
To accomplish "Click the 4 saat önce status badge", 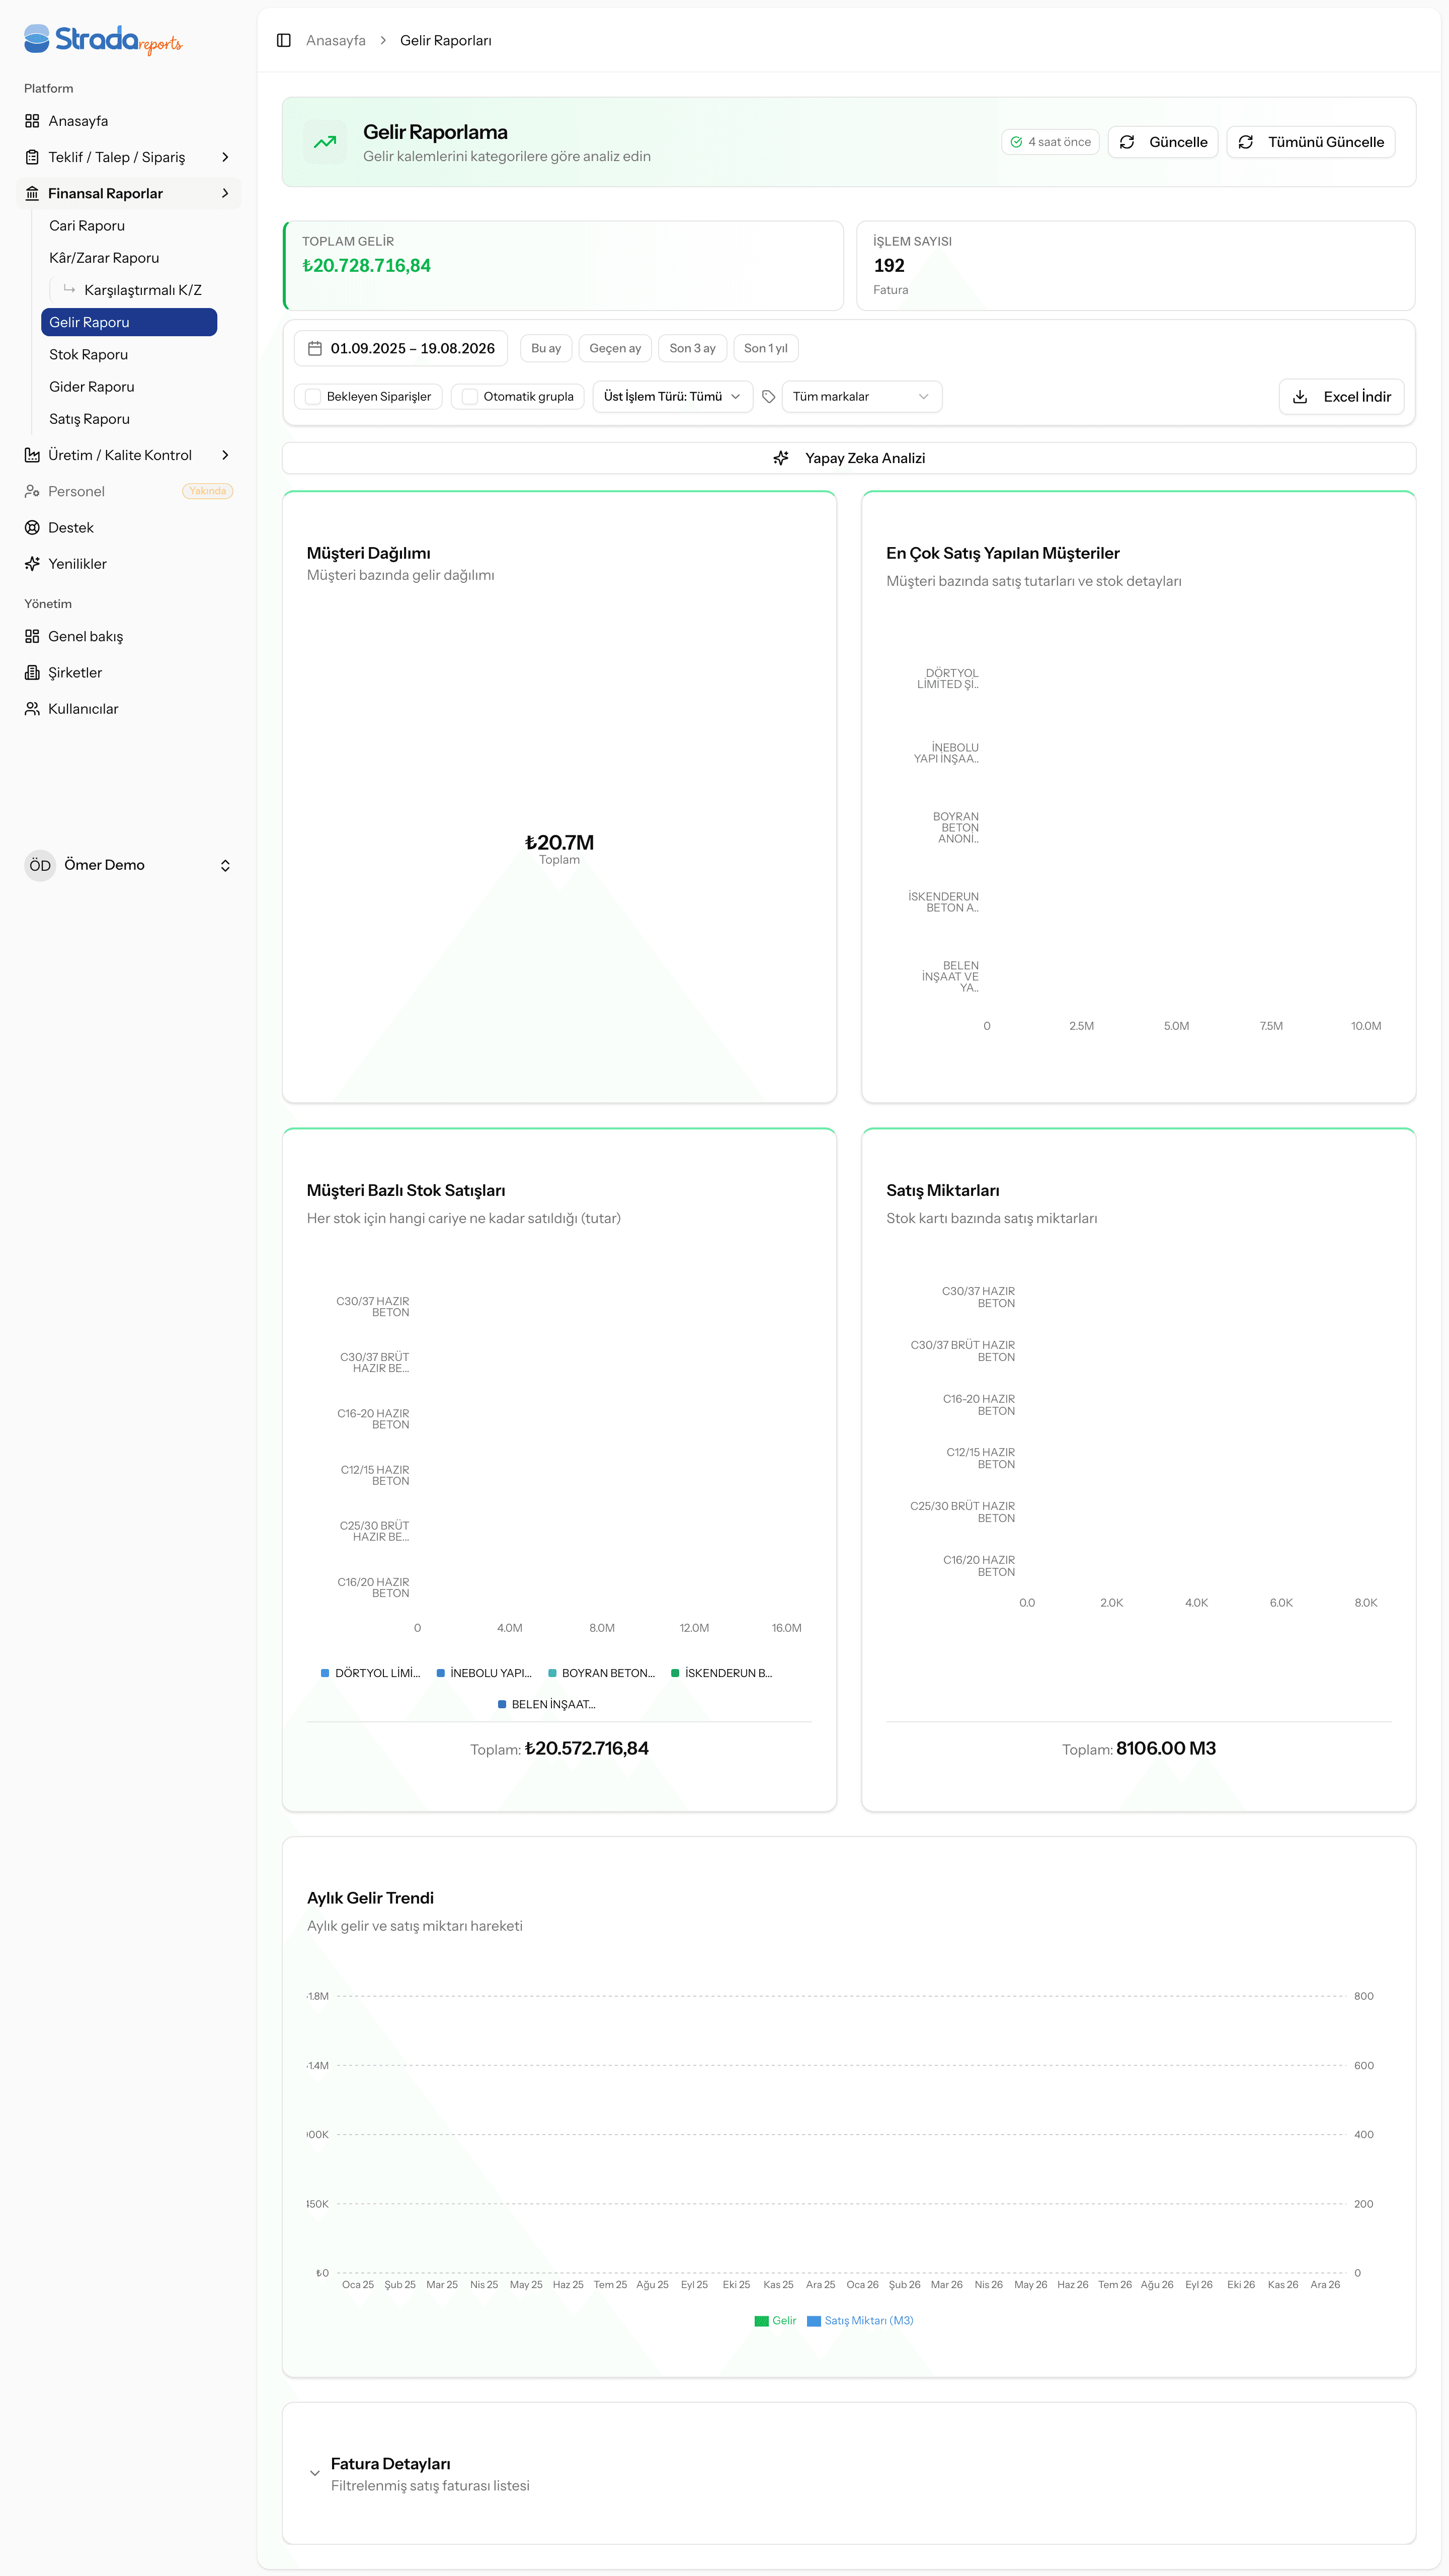I will 1051,142.
